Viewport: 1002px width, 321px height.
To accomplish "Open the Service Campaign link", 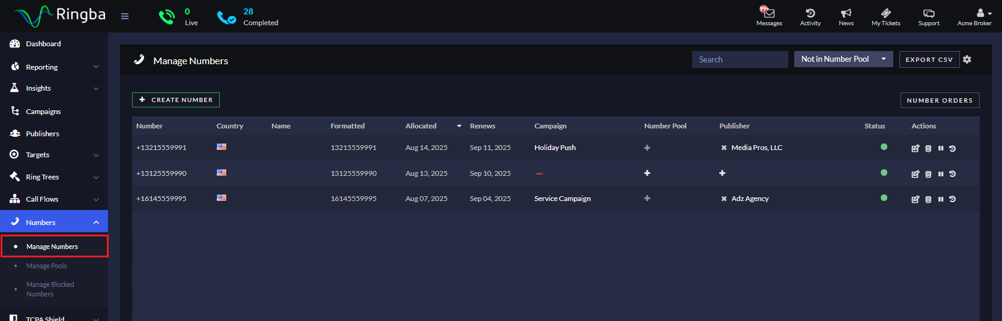I will coord(563,199).
